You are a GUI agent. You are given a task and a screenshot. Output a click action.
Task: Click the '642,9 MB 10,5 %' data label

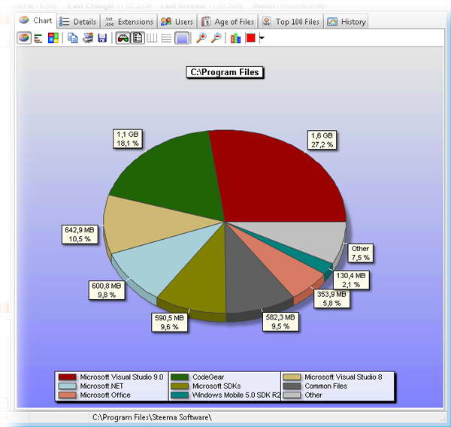[x=80, y=235]
